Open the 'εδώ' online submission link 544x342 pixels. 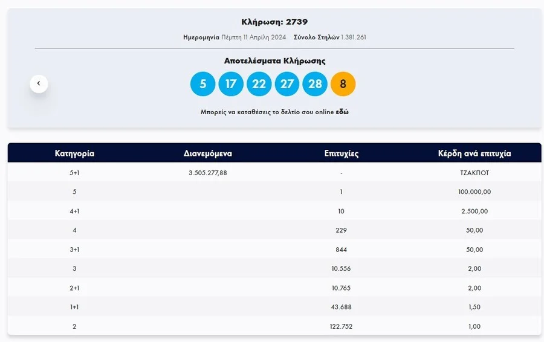pyautogui.click(x=342, y=112)
